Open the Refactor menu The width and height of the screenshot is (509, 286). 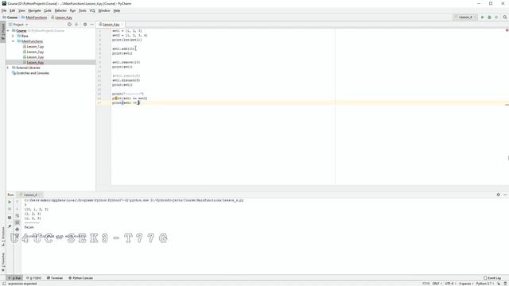pos(60,10)
